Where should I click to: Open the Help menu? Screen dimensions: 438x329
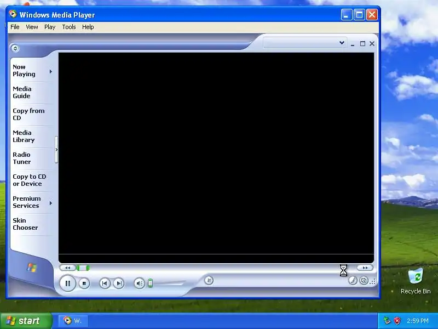click(88, 27)
